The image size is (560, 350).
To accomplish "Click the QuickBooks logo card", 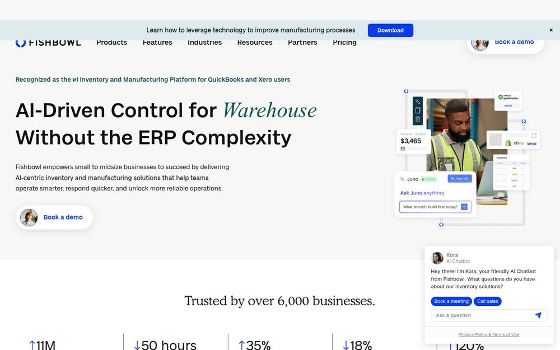I will click(x=508, y=101).
